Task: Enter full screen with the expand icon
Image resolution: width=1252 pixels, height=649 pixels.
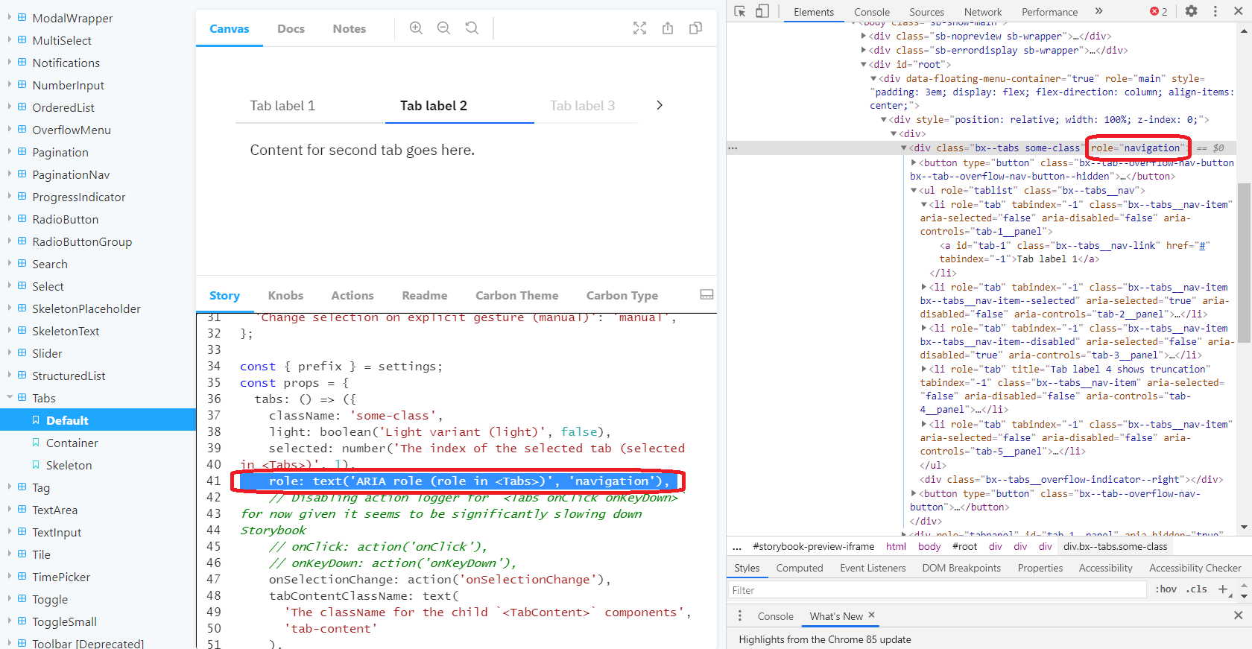Action: tap(640, 28)
